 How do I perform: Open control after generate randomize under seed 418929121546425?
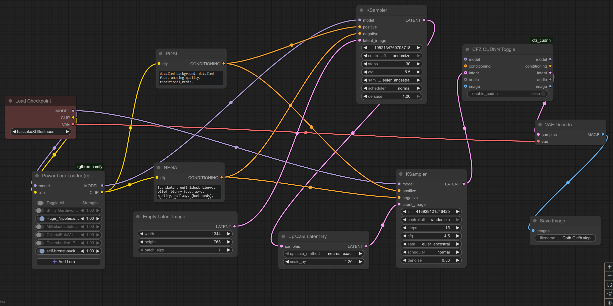coord(431,220)
